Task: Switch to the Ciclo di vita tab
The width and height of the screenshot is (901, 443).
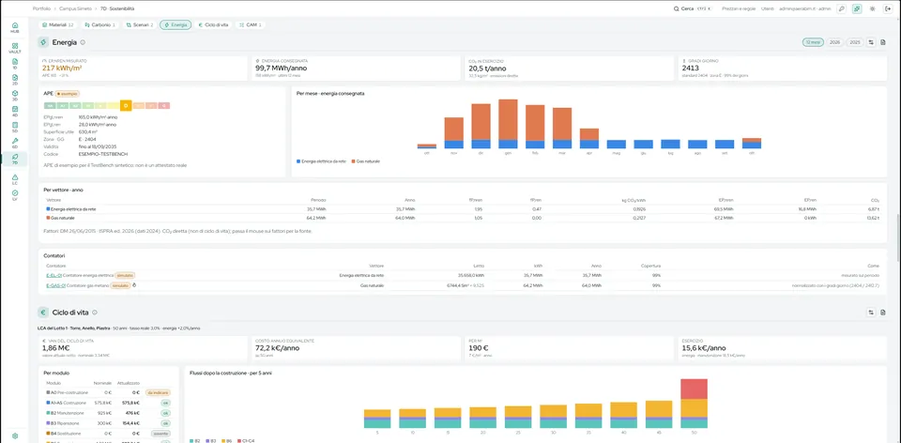Action: coord(213,24)
